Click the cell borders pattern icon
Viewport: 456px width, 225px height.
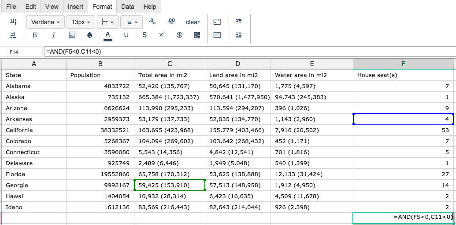(72, 35)
